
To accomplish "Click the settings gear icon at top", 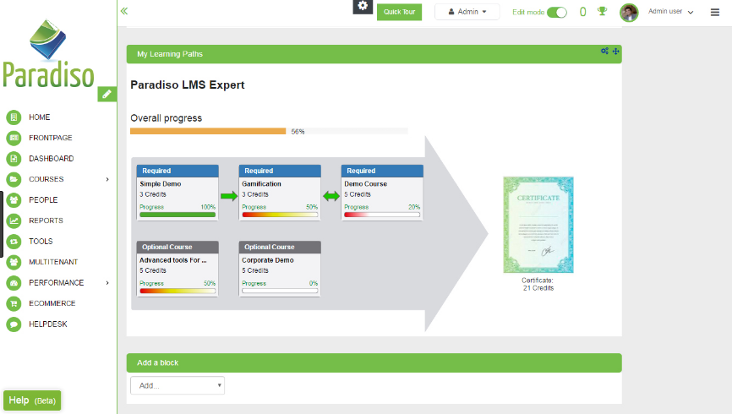I will click(x=363, y=6).
